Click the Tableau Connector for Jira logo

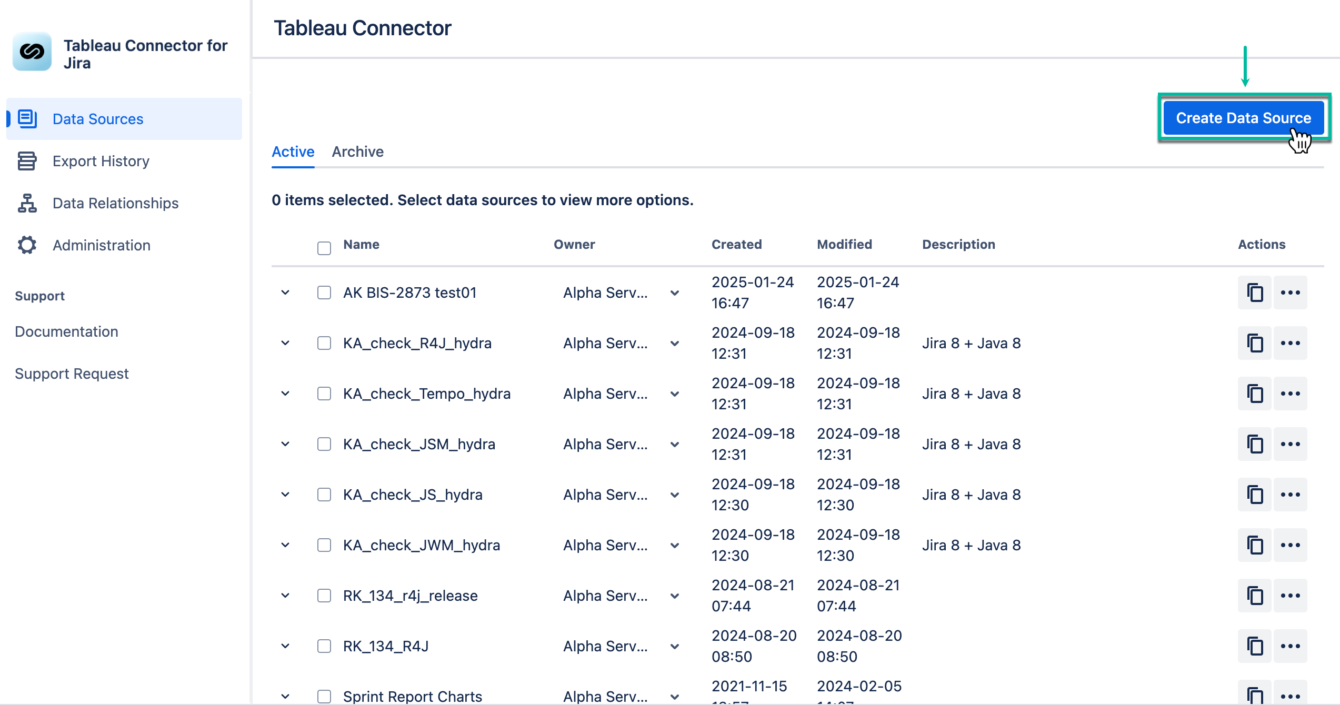(32, 52)
